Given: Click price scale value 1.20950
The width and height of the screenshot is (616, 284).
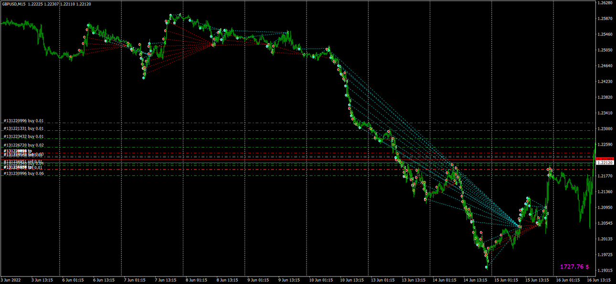Looking at the screenshot, I should (605, 208).
